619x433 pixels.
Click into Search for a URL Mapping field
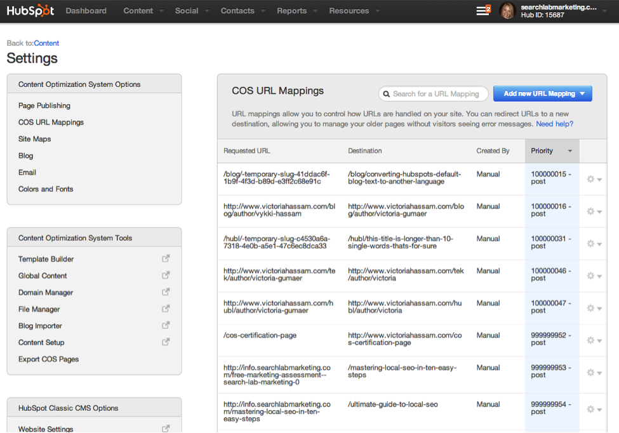tap(434, 94)
